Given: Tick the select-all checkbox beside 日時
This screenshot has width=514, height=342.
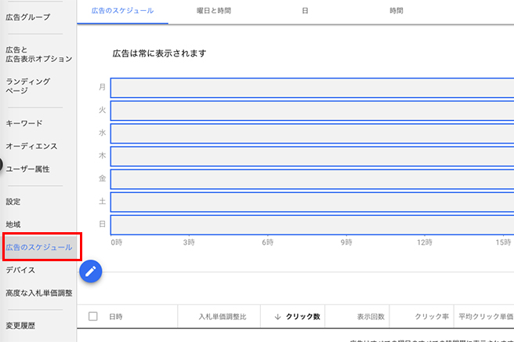Looking at the screenshot, I should point(93,316).
